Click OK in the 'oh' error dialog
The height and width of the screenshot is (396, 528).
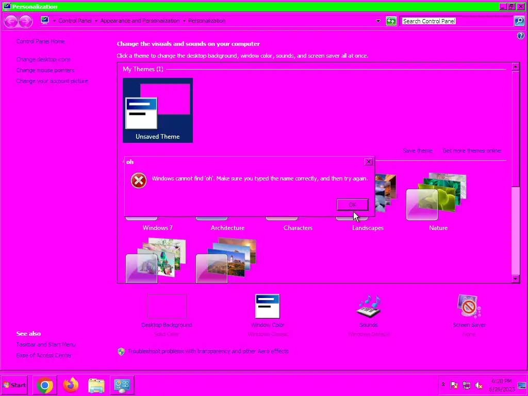click(x=353, y=204)
